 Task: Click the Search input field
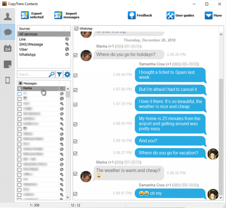coord(32,75)
